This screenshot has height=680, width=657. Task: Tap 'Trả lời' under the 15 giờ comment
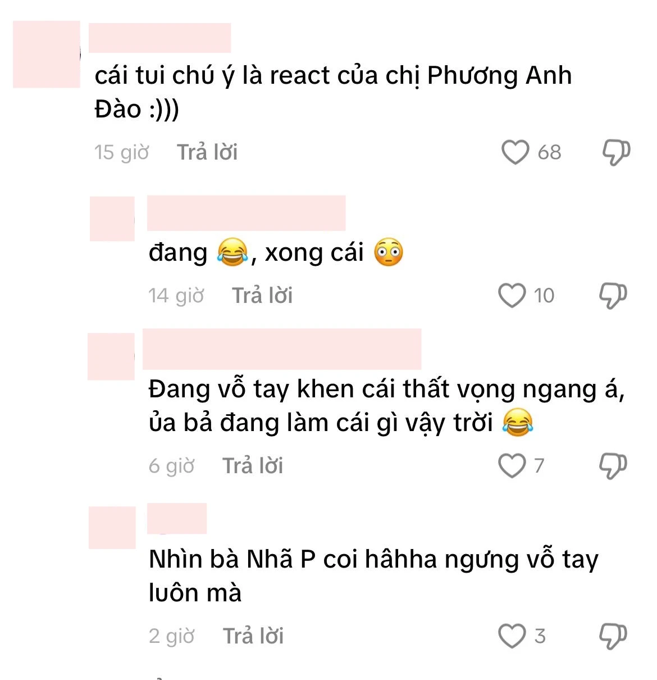point(207,152)
